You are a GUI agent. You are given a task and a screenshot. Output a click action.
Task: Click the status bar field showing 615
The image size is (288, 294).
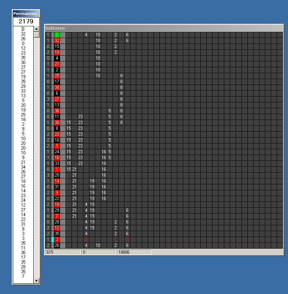point(63,252)
